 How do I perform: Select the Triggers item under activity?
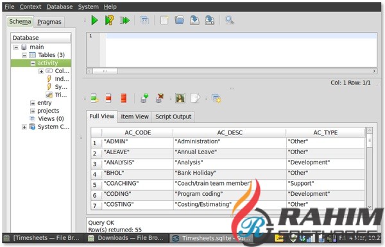point(61,95)
